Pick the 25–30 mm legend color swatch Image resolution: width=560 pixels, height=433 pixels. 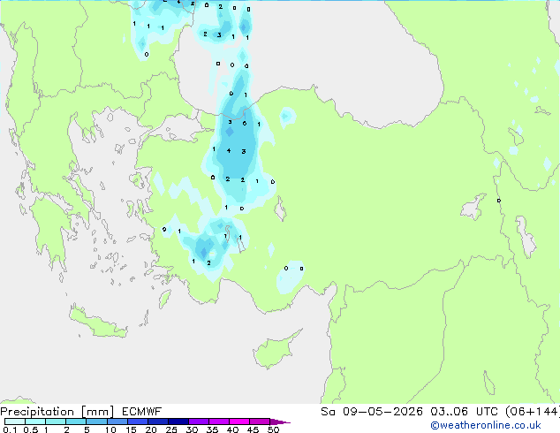click(x=178, y=422)
